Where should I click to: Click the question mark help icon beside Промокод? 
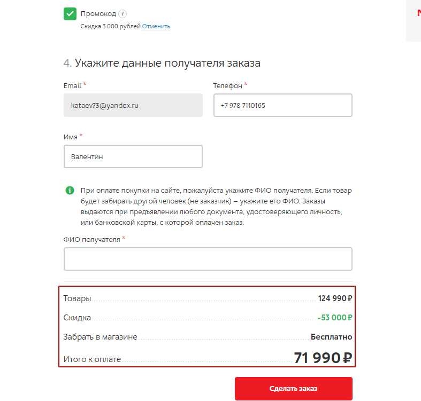click(123, 14)
